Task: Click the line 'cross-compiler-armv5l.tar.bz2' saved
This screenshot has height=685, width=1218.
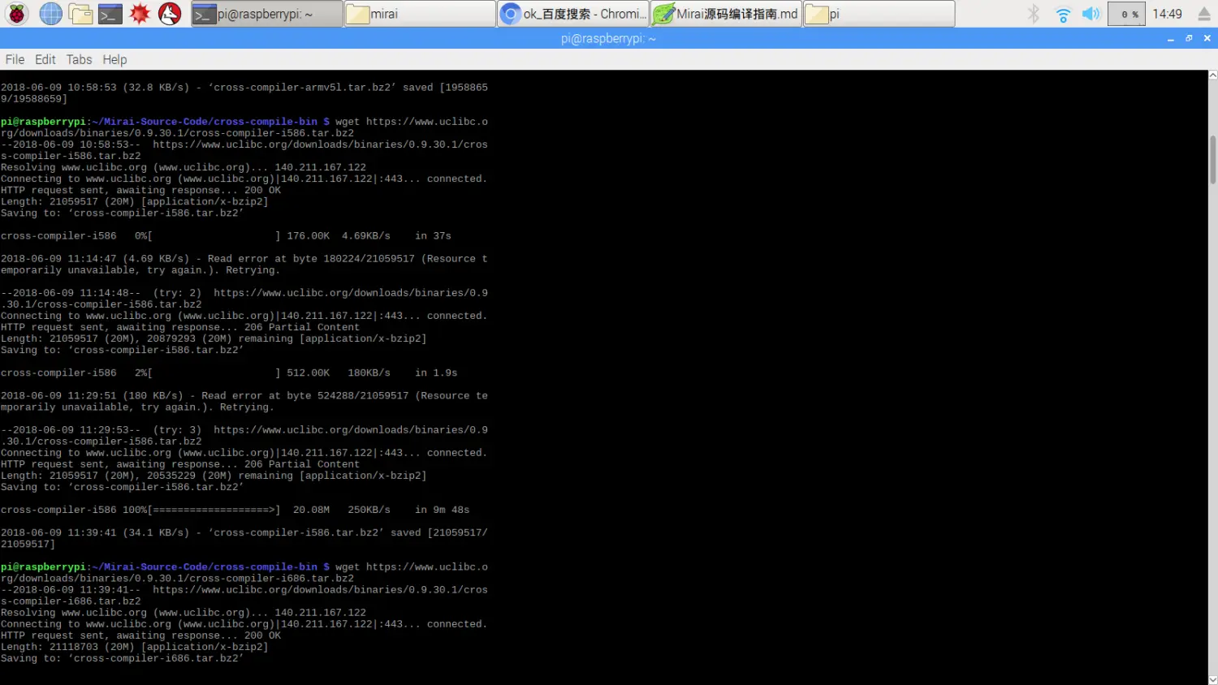Action: click(244, 93)
